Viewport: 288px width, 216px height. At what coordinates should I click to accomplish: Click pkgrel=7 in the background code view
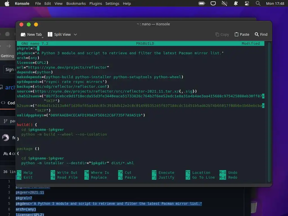[24, 198]
